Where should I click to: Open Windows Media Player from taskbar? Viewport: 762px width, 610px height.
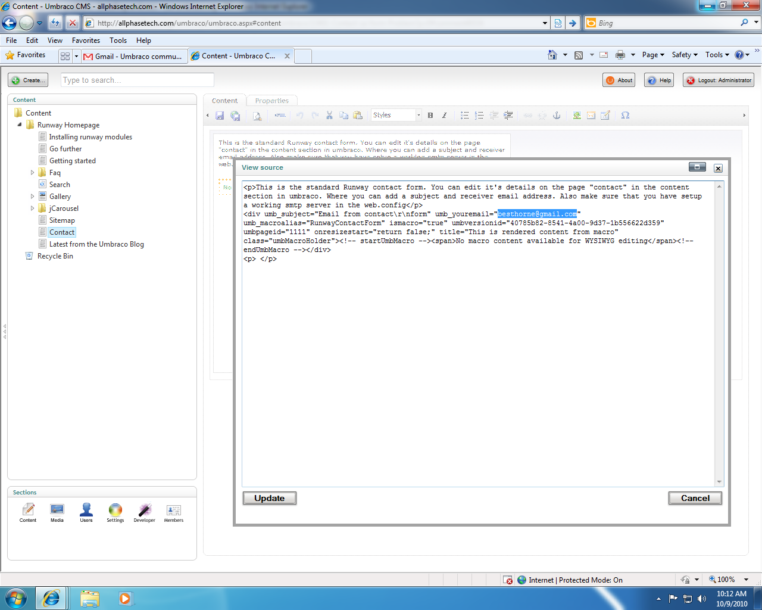coord(125,598)
